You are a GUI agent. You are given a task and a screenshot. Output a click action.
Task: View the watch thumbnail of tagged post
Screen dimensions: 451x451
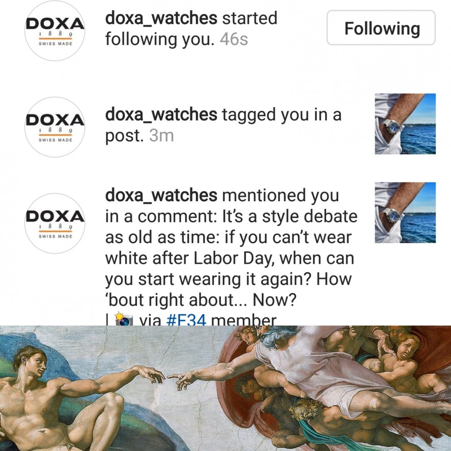click(405, 124)
